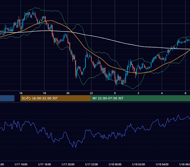Viewport: 190px width, 167px height.
Task: Click the 0 hour label on the chart axis
Action: point(115,93)
